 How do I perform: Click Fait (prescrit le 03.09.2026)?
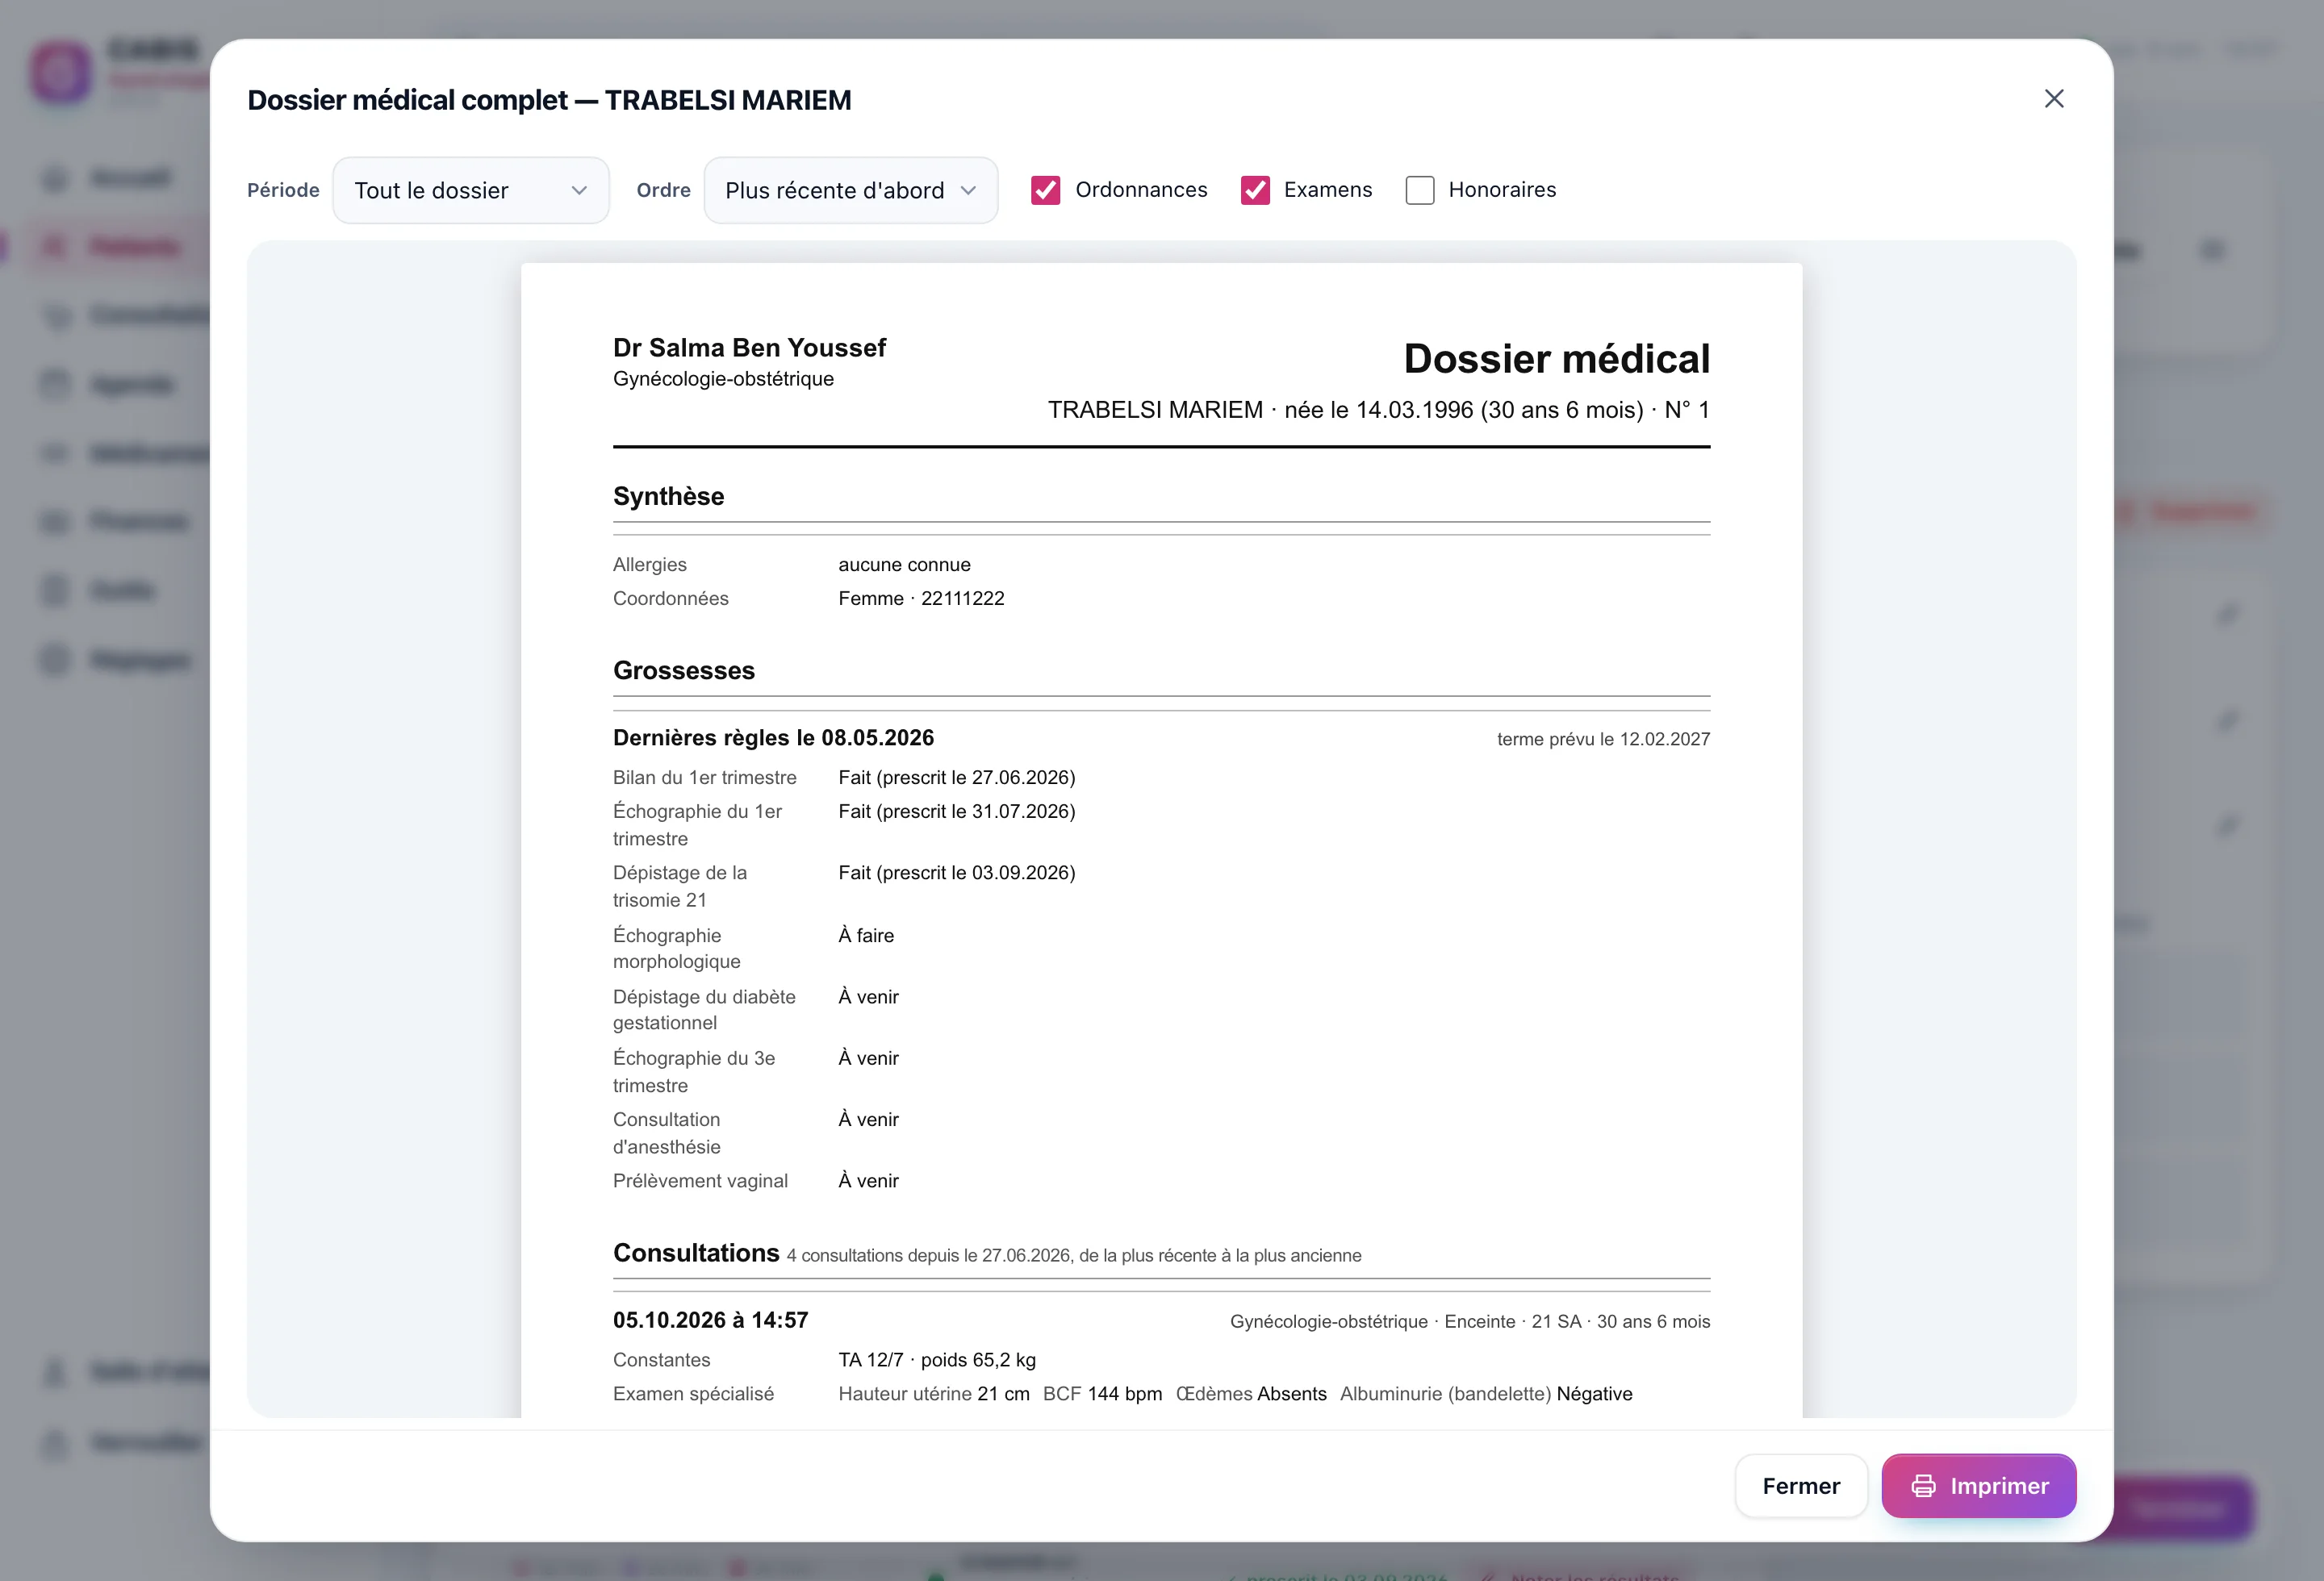[x=957, y=873]
